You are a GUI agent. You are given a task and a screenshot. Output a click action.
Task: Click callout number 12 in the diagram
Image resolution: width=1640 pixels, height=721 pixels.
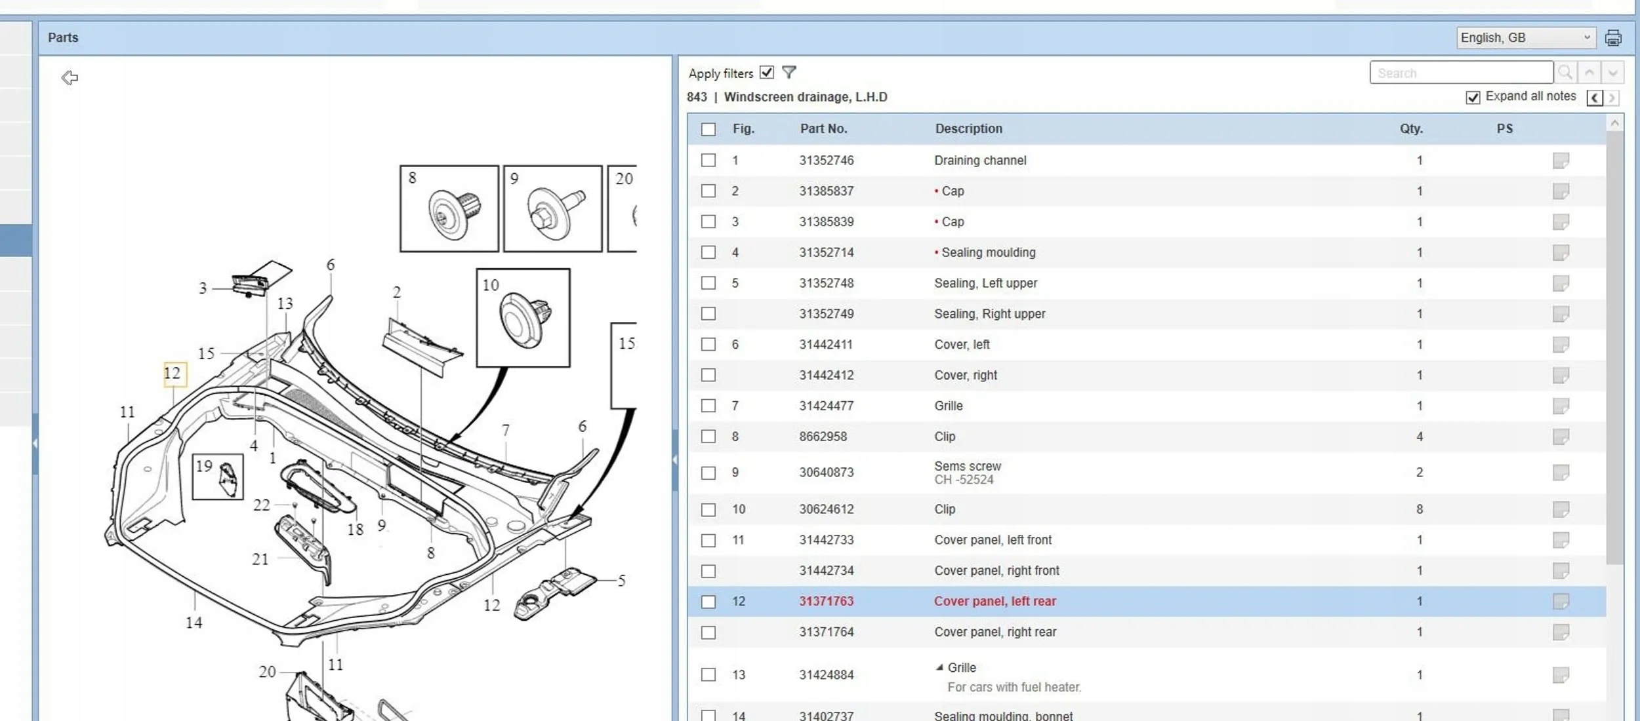(x=173, y=374)
